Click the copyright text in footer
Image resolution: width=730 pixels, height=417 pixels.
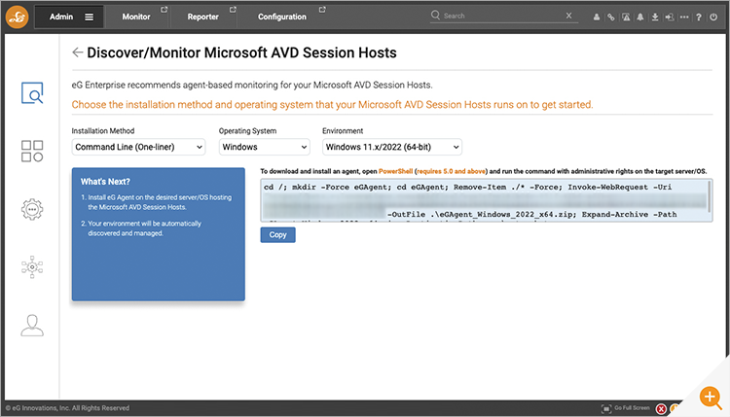67,408
